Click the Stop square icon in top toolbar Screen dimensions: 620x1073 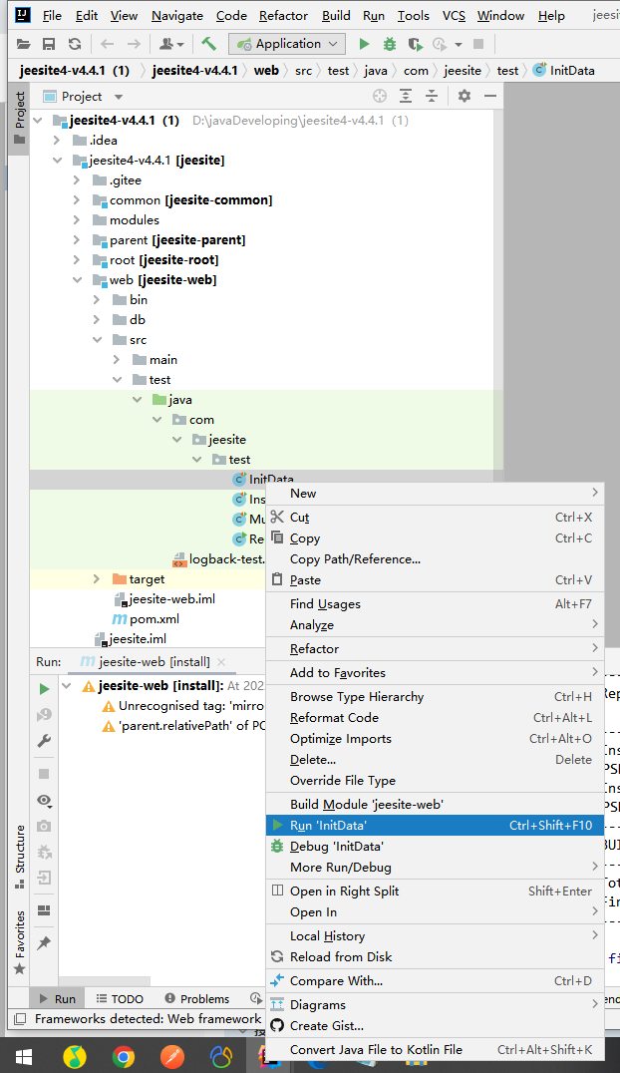click(478, 45)
